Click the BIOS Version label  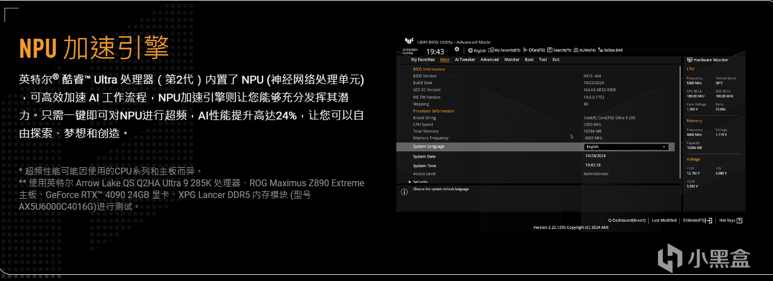(425, 76)
